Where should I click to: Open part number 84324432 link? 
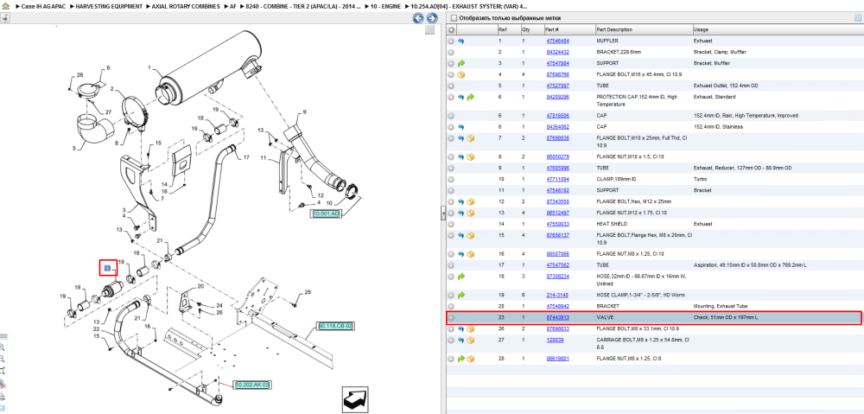557,52
